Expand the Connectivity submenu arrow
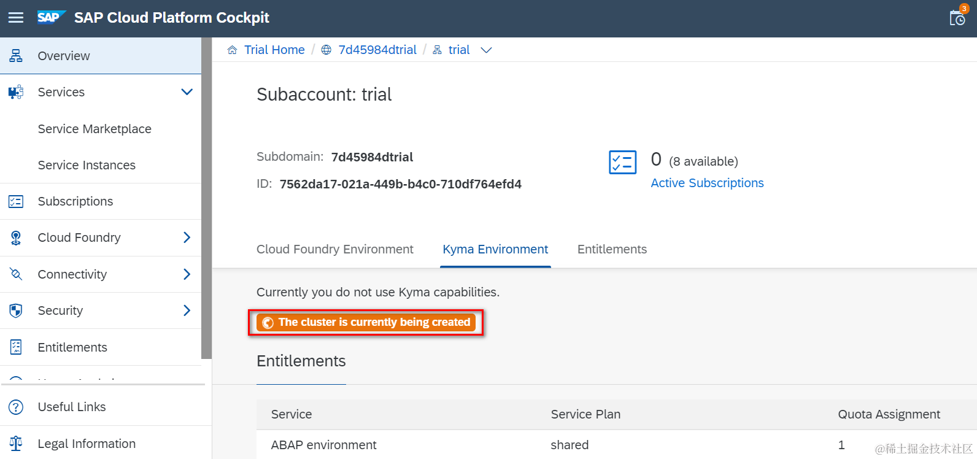 (187, 274)
